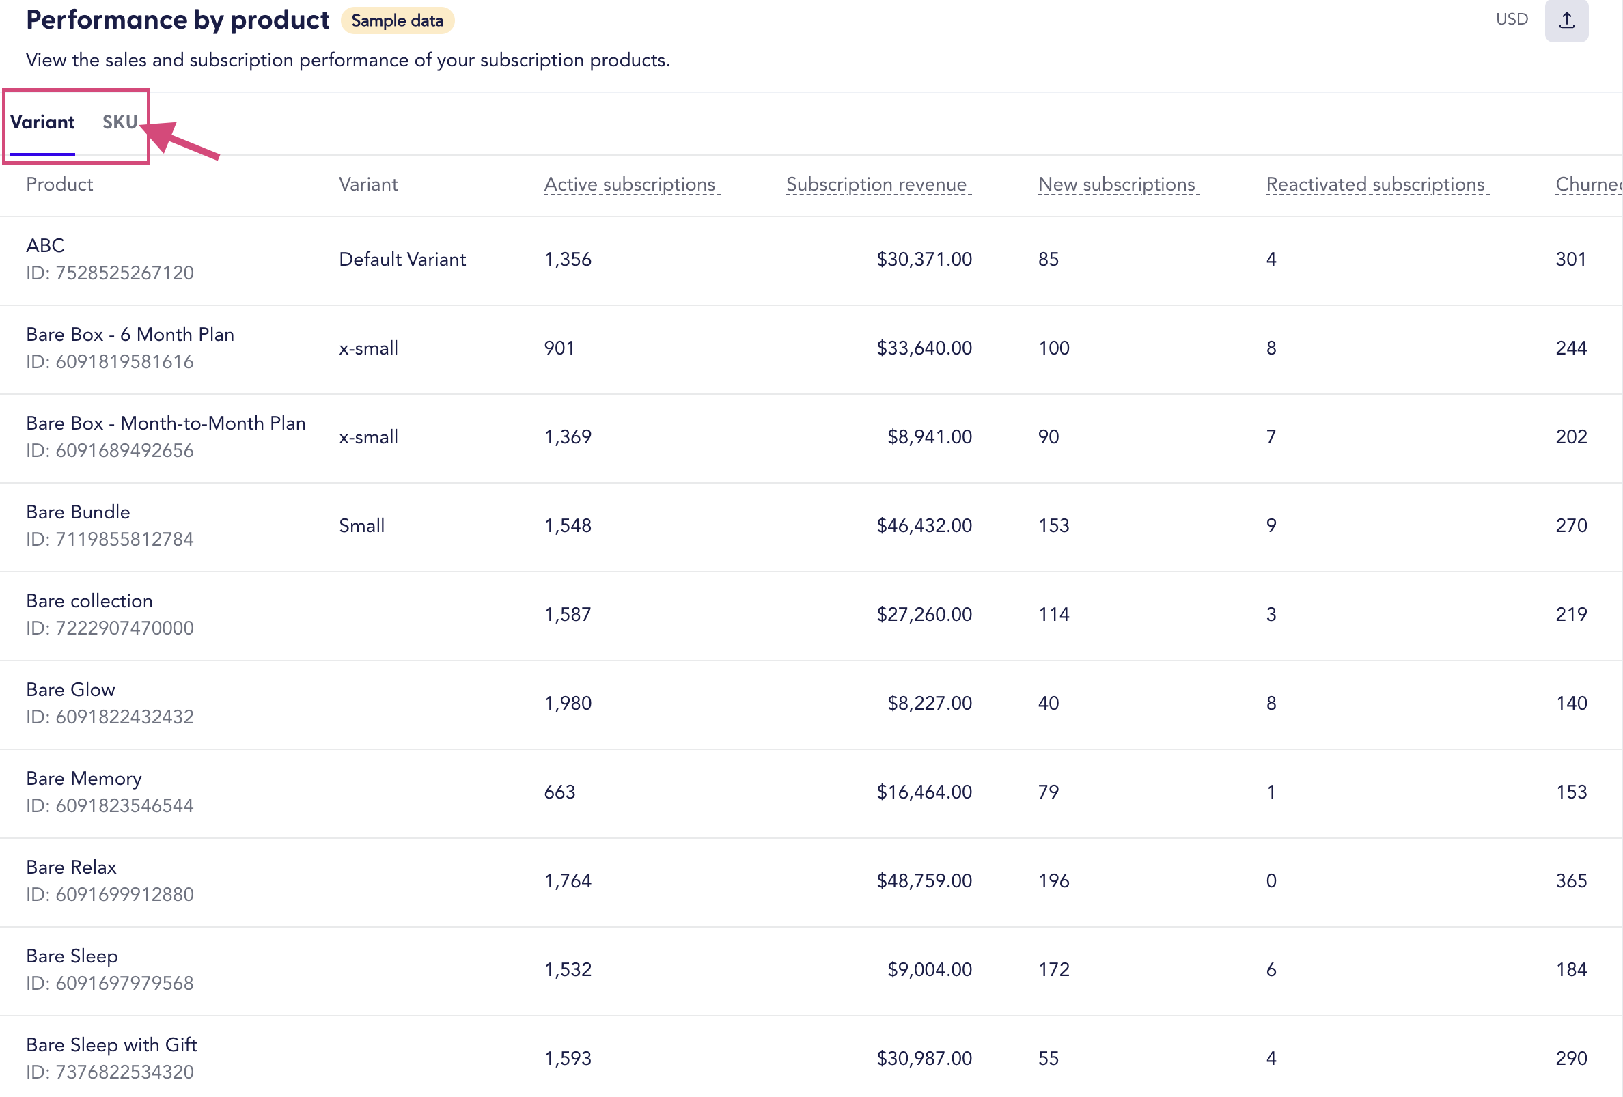
Task: Click revenue value $9,004.00
Action: click(930, 969)
